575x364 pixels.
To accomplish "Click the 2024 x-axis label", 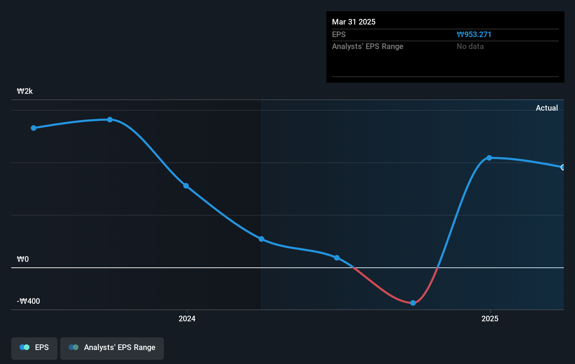I will coord(187,318).
